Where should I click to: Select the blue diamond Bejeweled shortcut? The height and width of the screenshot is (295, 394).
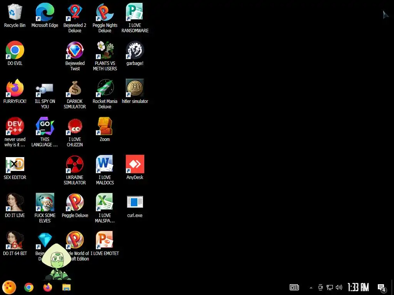click(45, 240)
